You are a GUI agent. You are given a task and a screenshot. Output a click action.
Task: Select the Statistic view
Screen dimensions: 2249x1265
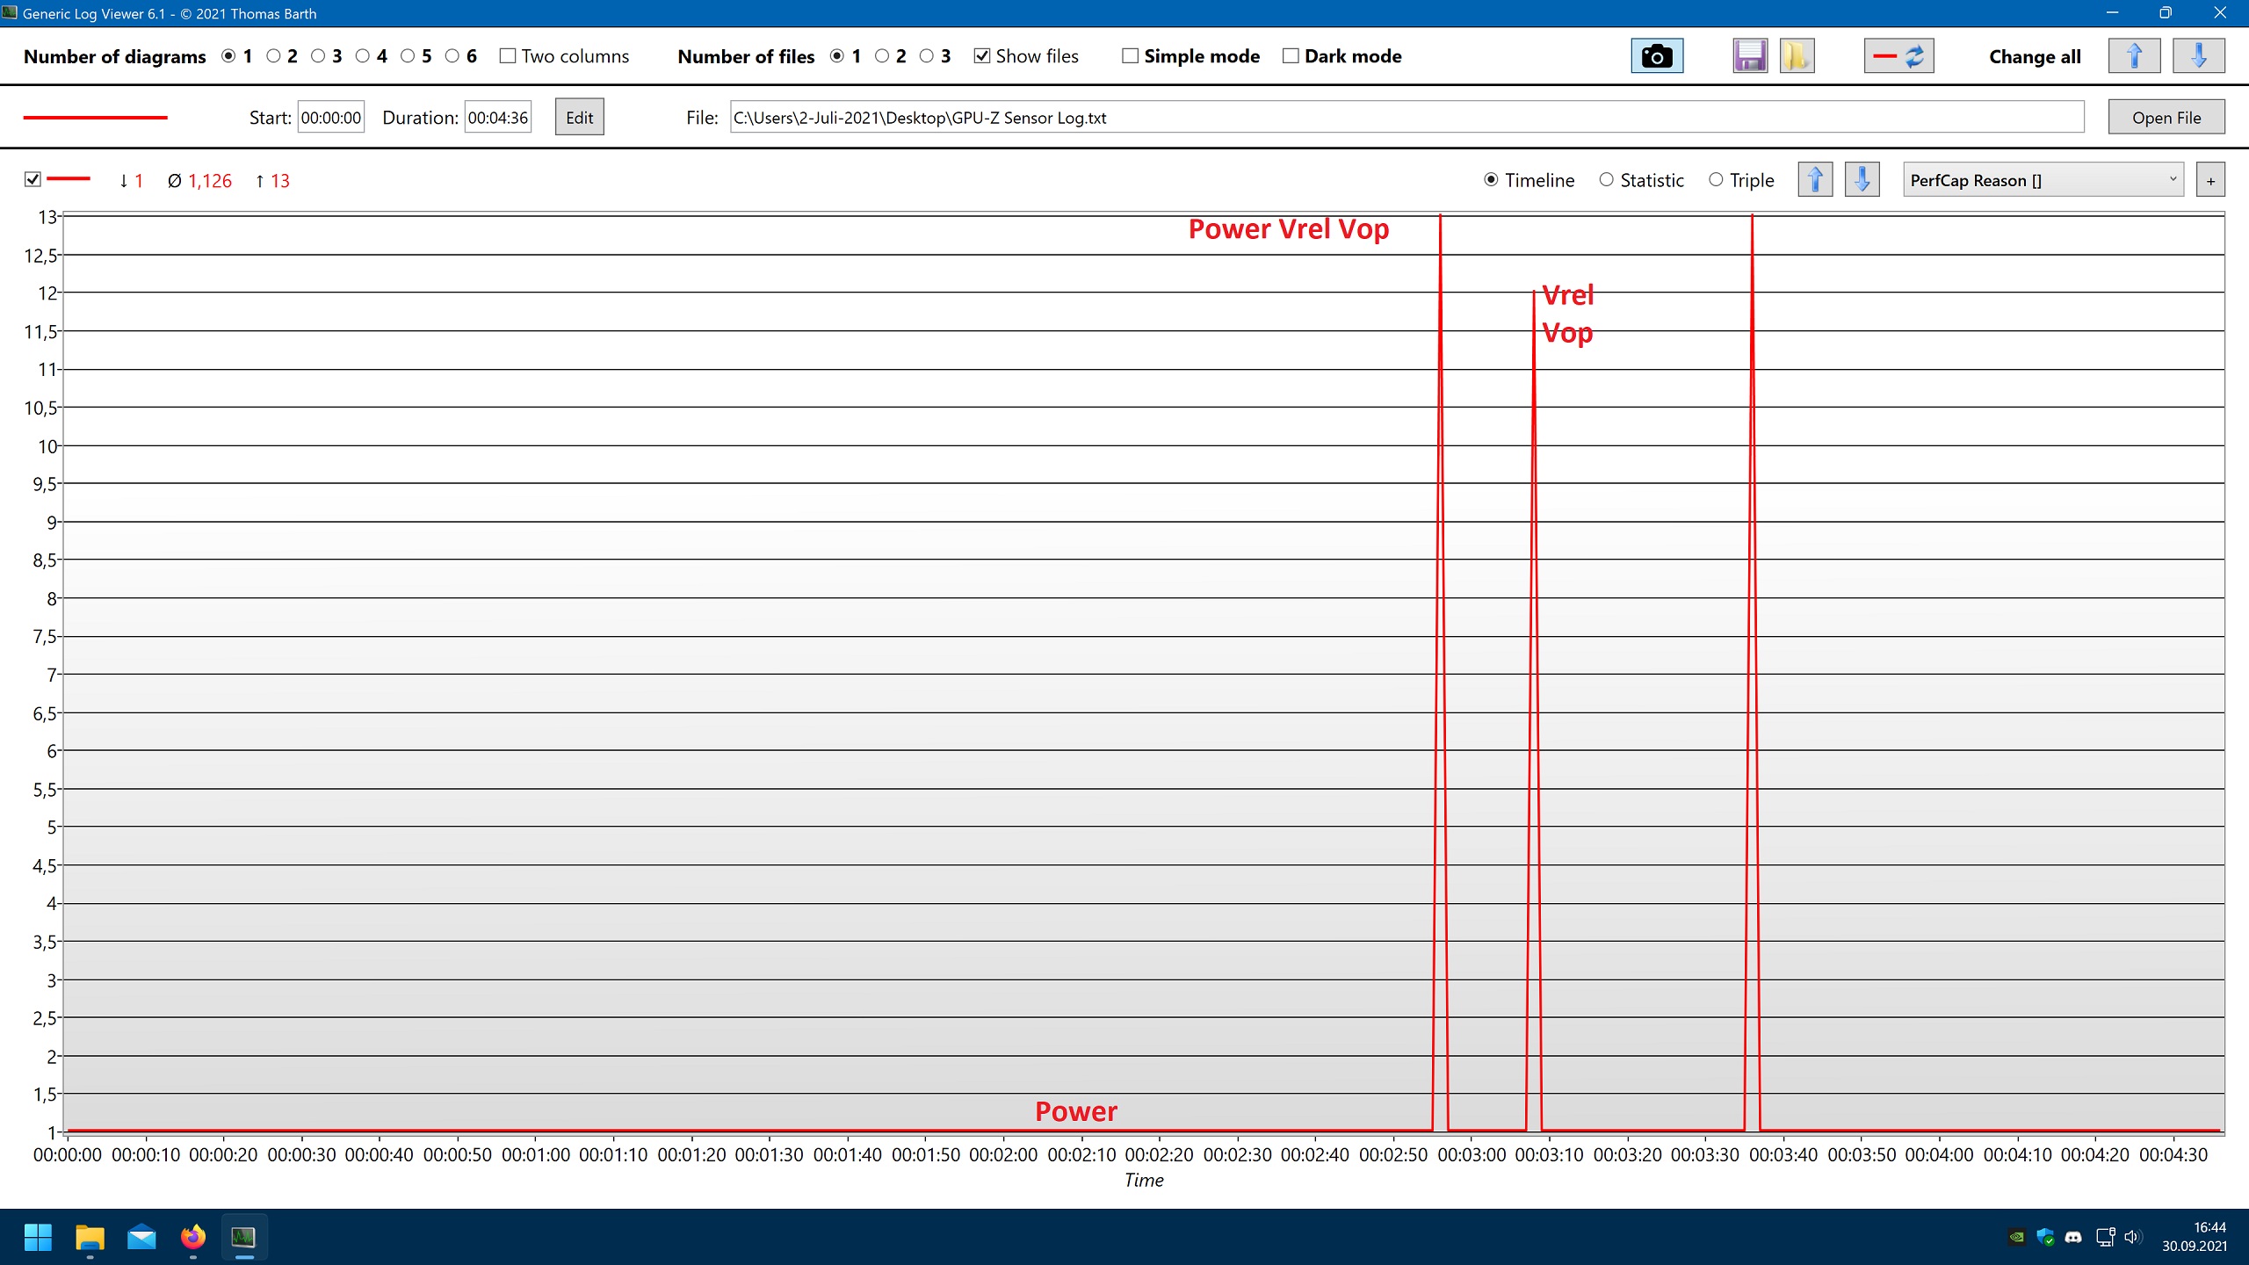(1606, 180)
